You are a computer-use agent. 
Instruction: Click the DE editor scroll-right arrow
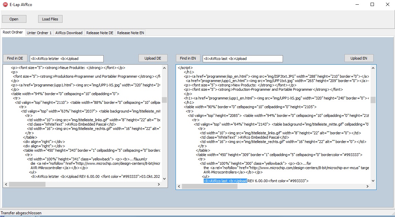159,185
